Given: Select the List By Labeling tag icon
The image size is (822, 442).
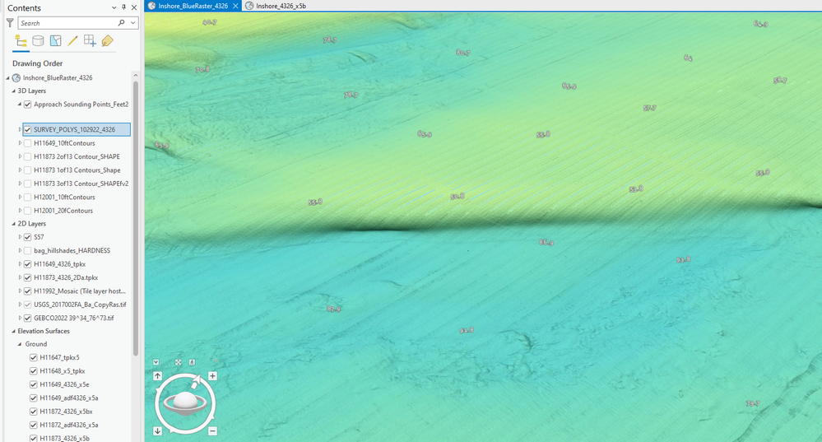Looking at the screenshot, I should (x=108, y=41).
